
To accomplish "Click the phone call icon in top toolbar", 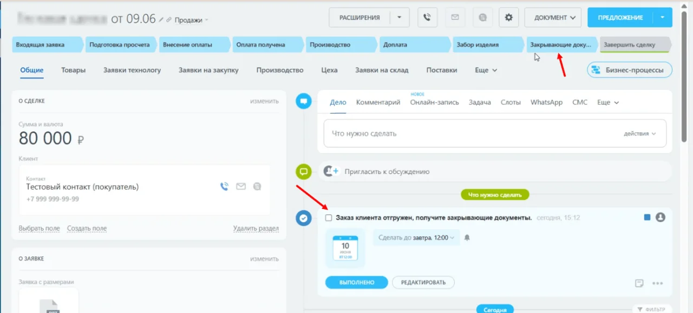I will pos(427,17).
